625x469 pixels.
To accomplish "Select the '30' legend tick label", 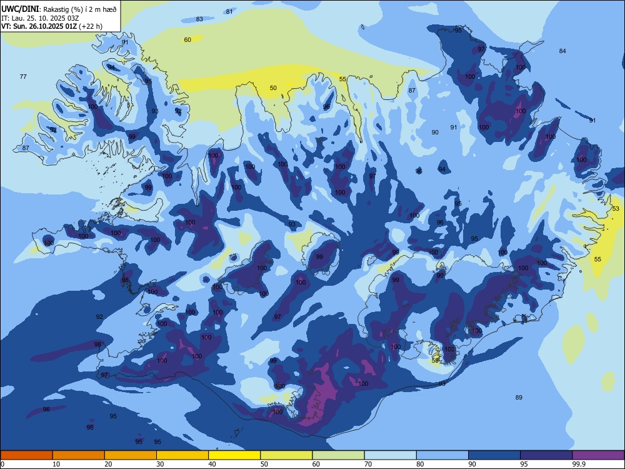I will [x=160, y=464].
